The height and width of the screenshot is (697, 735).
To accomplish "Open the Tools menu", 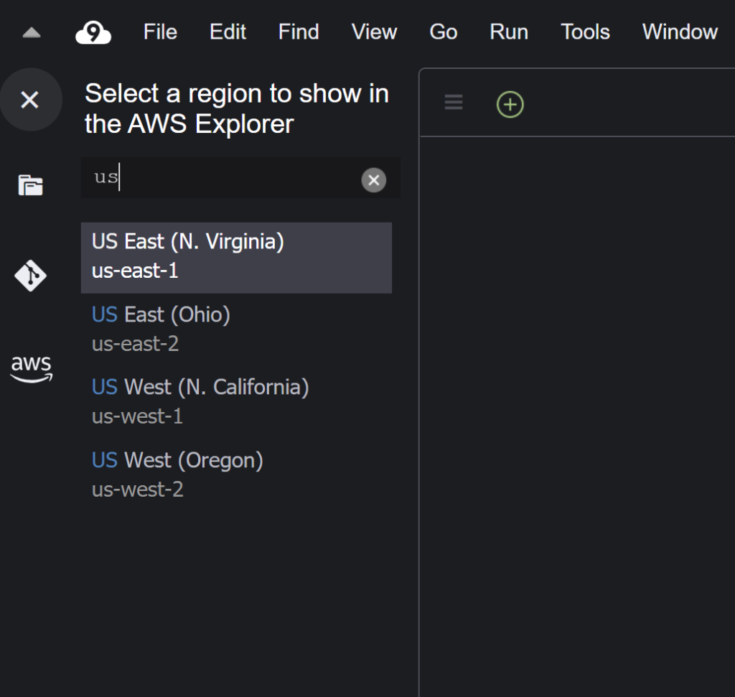I will coord(585,32).
